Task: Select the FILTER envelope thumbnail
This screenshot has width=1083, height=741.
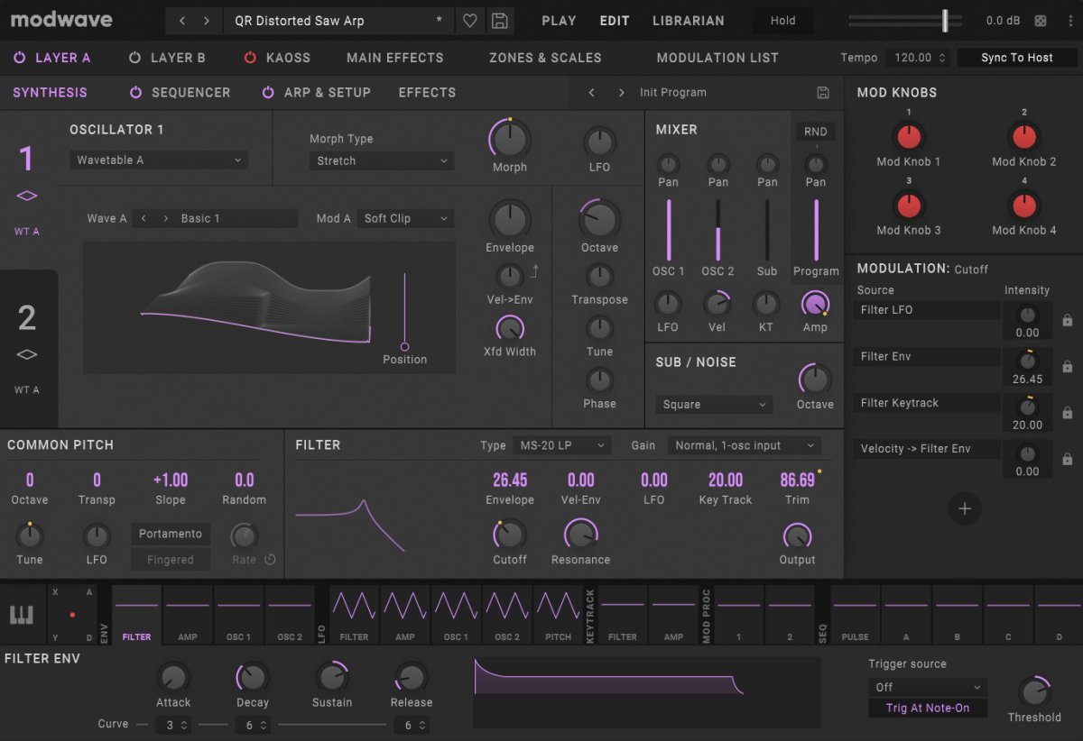Action: (x=137, y=615)
